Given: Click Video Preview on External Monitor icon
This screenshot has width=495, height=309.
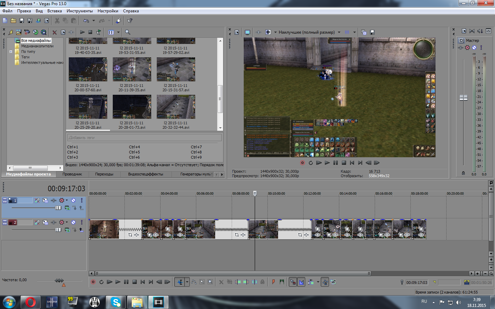Looking at the screenshot, I should [x=247, y=32].
